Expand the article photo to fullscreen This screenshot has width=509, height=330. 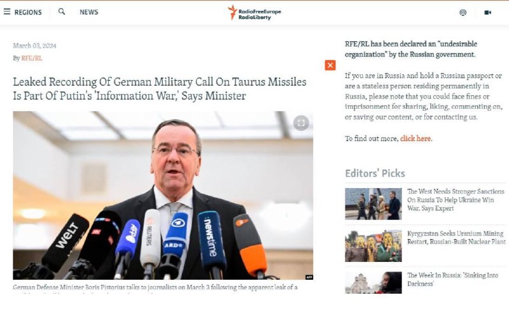[301, 123]
